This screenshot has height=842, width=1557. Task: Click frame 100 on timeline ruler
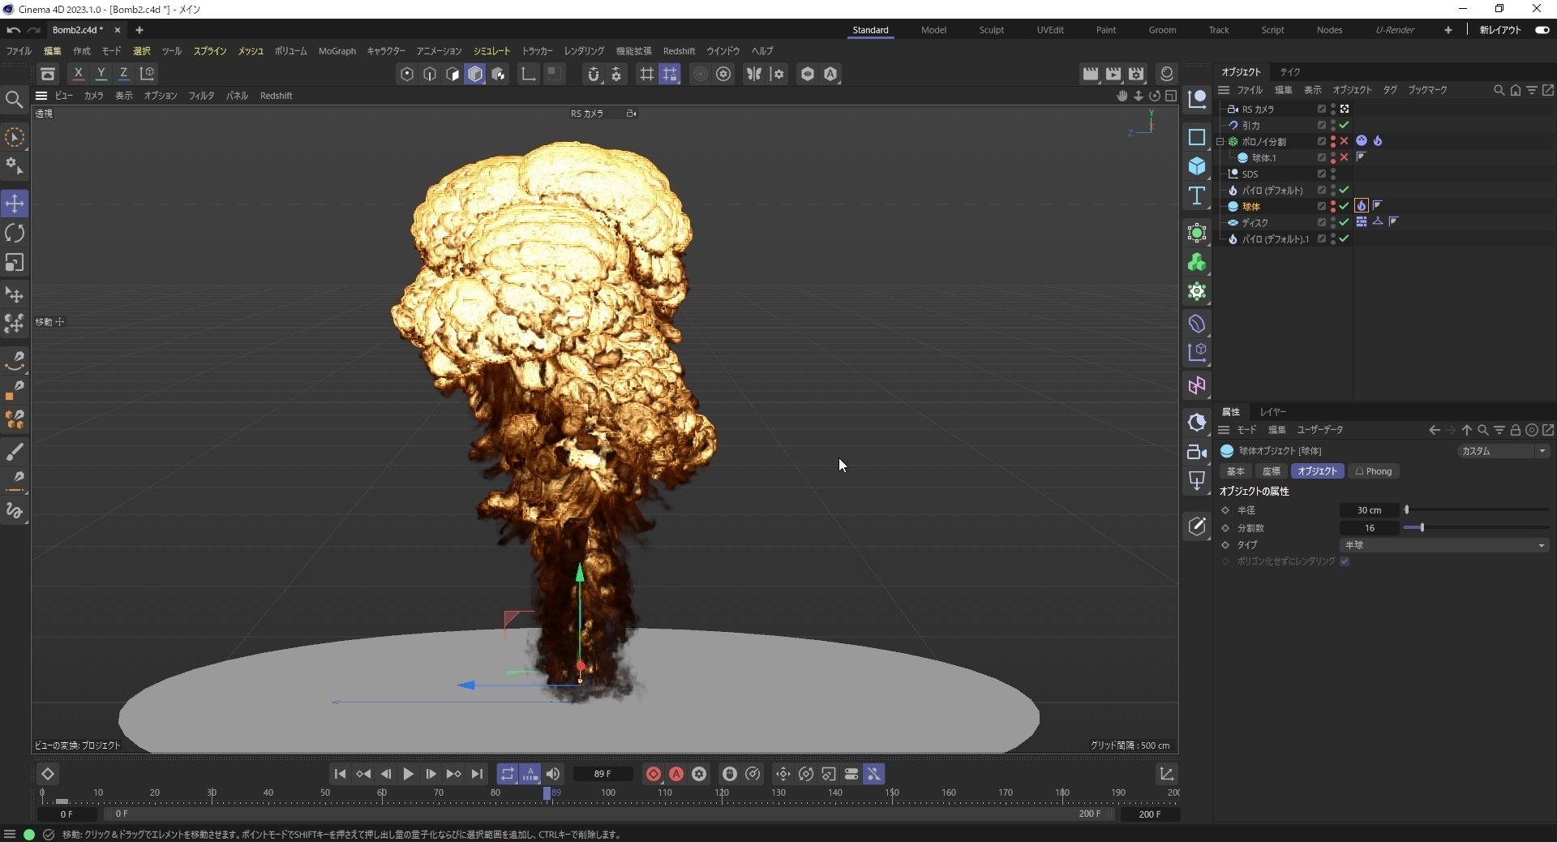[x=608, y=793]
